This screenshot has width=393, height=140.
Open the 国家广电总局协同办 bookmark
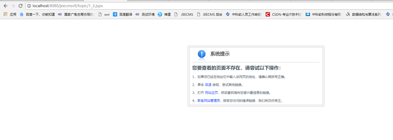[x=76, y=14]
